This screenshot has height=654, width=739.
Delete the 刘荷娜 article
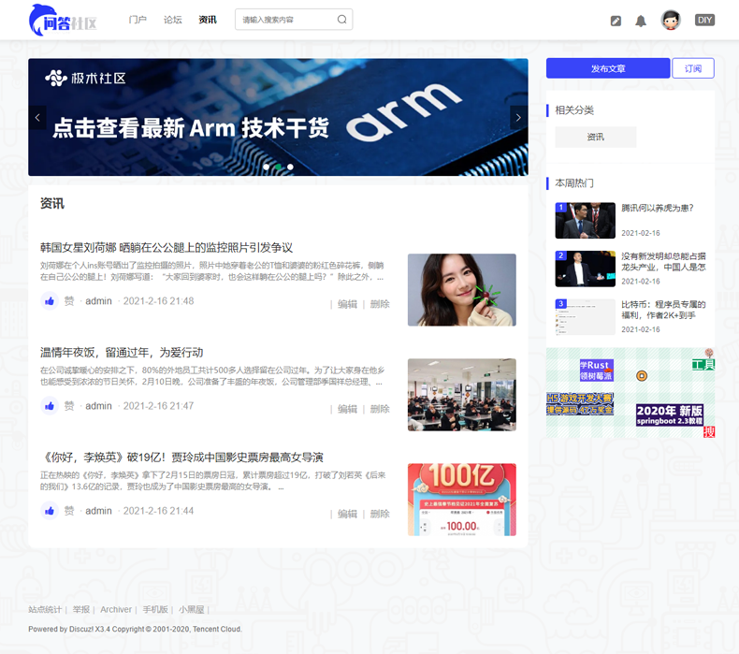[x=380, y=304]
